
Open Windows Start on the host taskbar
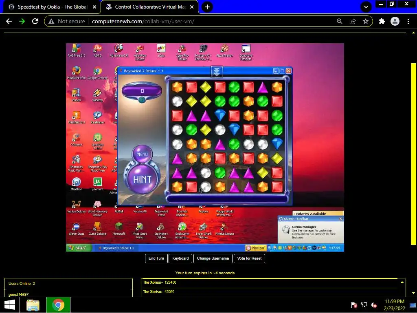click(10, 305)
